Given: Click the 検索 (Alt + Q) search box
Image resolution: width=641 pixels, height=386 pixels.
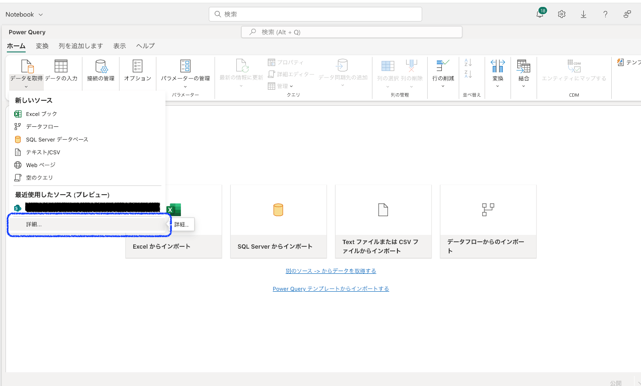Looking at the screenshot, I should point(352,32).
